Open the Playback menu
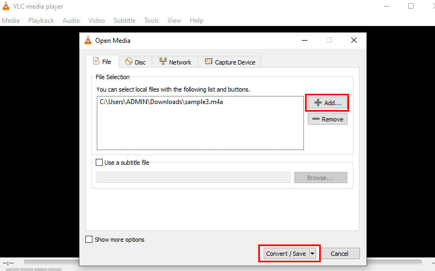 pos(41,21)
